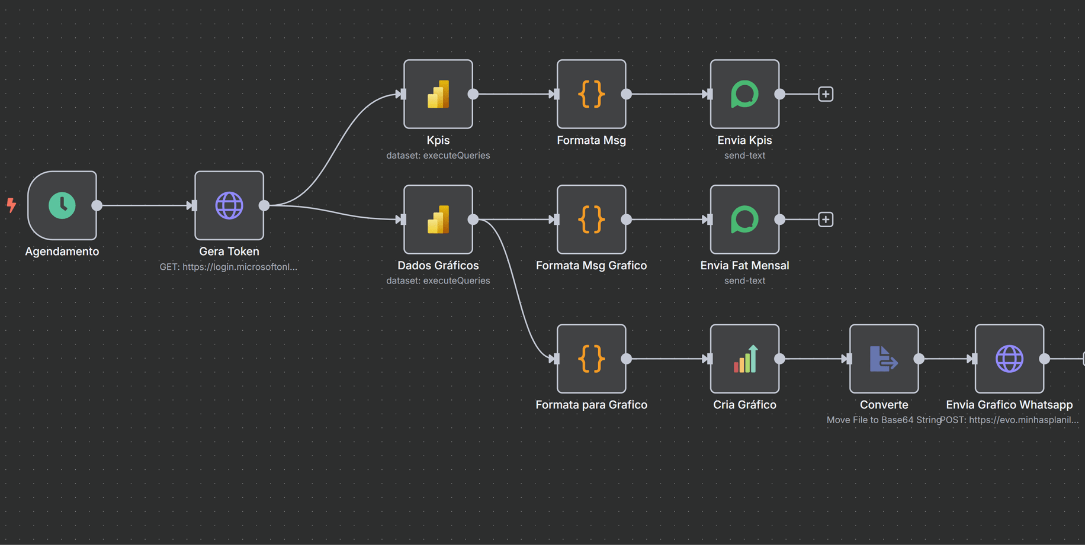Click the Dados Gráficos output connector dot
Image resolution: width=1085 pixels, height=545 pixels.
(473, 220)
